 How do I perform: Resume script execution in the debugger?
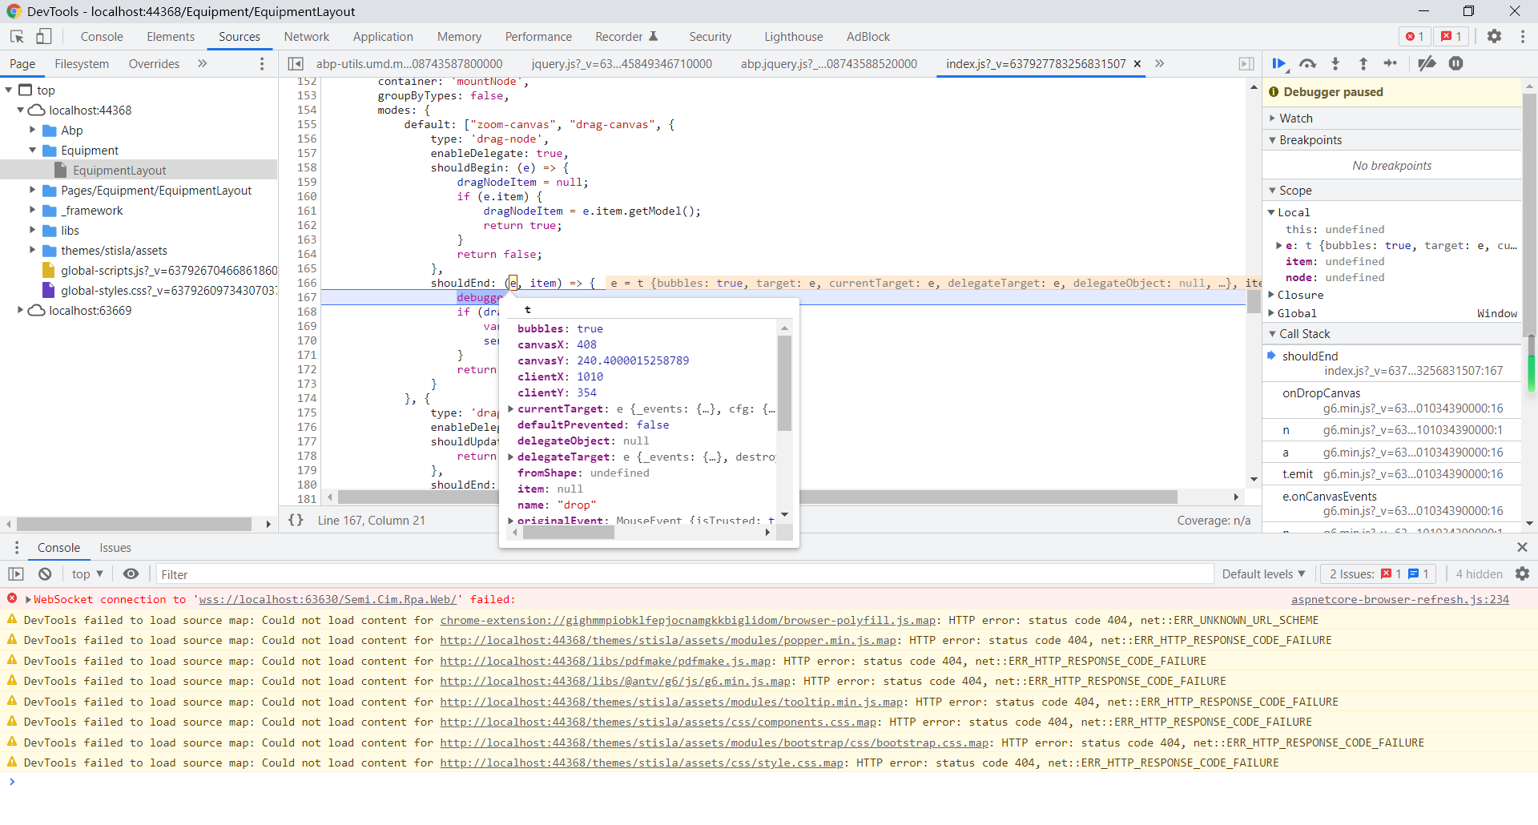pos(1279,64)
